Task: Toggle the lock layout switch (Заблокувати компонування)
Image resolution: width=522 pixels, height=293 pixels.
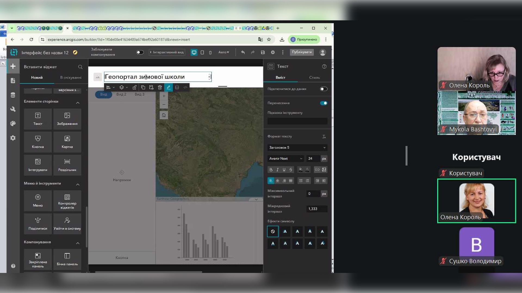Action: click(140, 52)
